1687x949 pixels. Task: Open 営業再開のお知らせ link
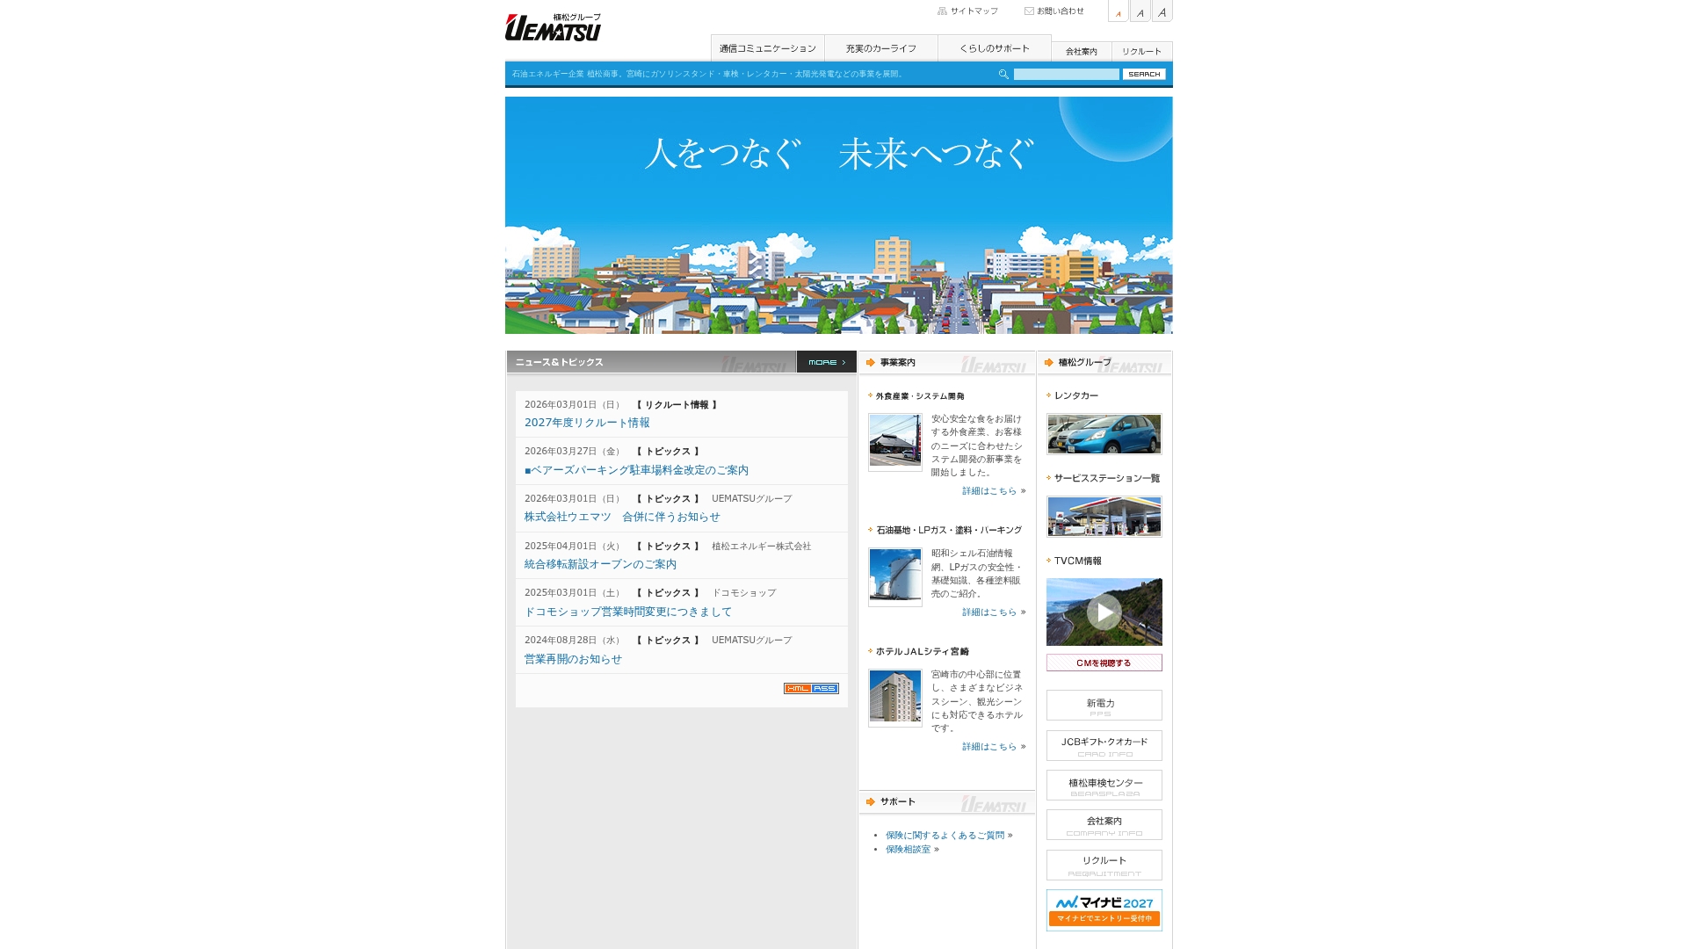573,659
